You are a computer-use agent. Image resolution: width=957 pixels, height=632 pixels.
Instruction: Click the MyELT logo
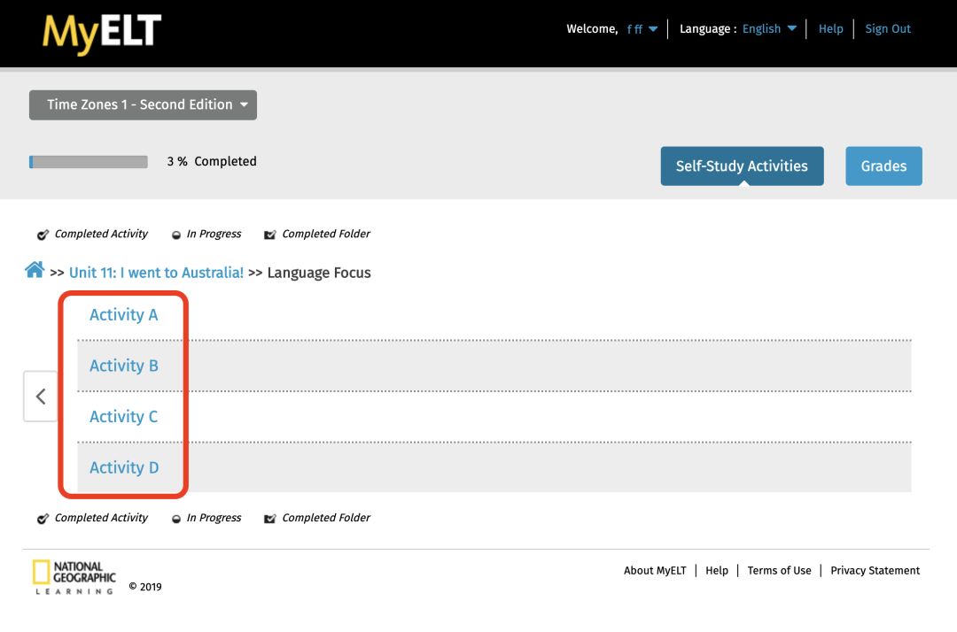pos(102,35)
